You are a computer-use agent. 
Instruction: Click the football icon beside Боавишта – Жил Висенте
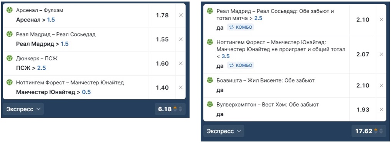pos(210,80)
